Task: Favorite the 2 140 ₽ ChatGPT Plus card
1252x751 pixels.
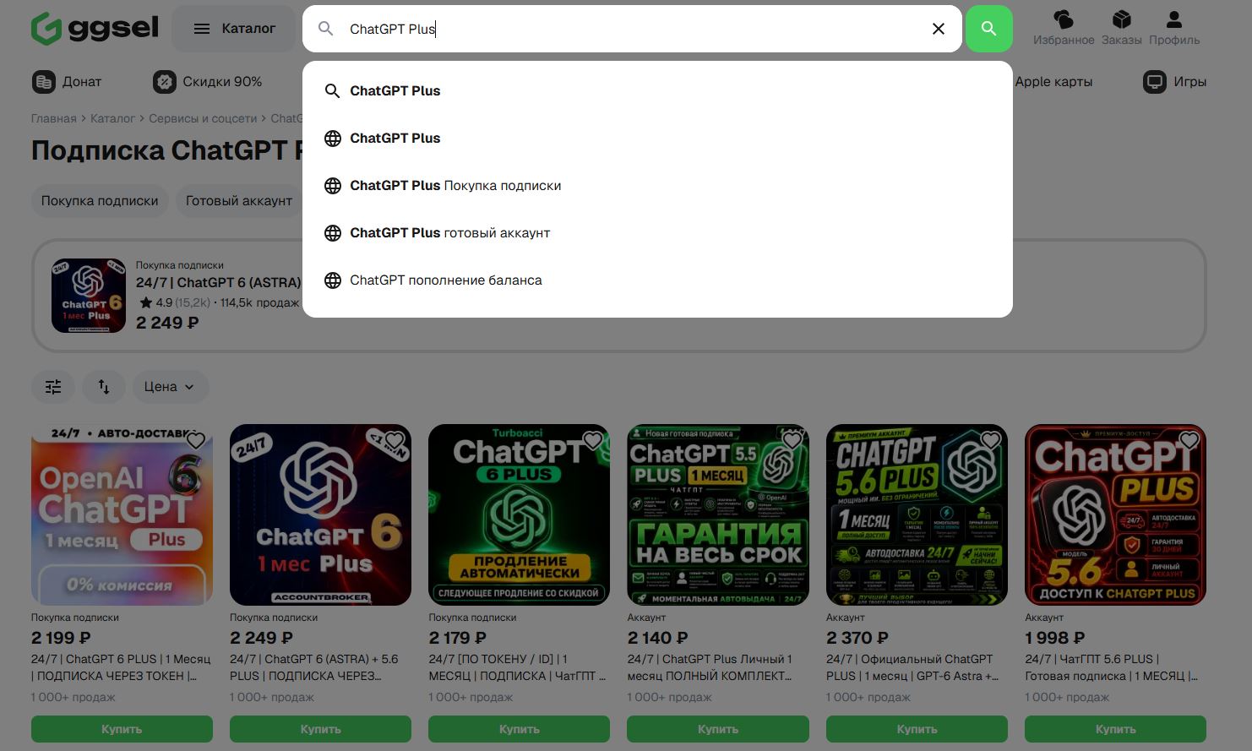Action: coord(792,440)
